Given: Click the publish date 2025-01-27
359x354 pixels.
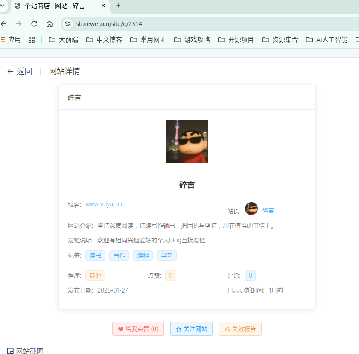Looking at the screenshot, I should tap(113, 290).
